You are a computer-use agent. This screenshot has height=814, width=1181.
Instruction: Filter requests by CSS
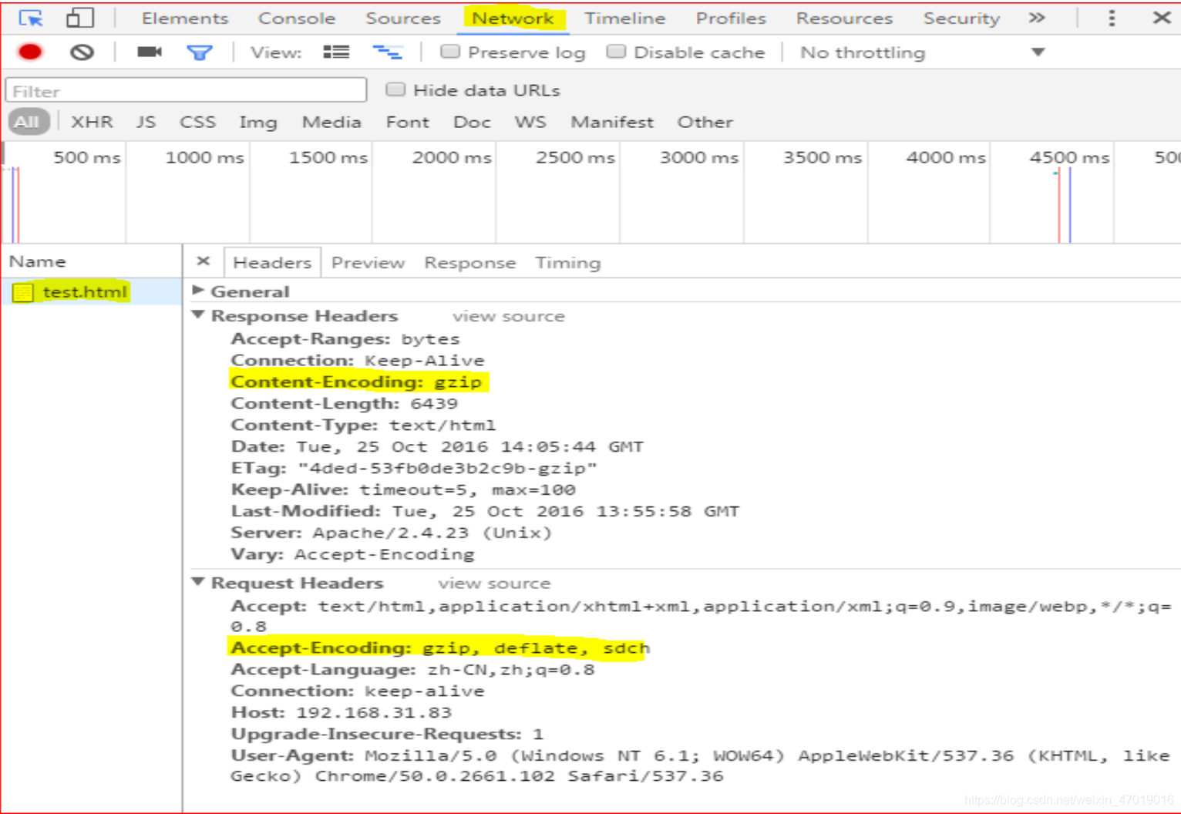tap(197, 122)
